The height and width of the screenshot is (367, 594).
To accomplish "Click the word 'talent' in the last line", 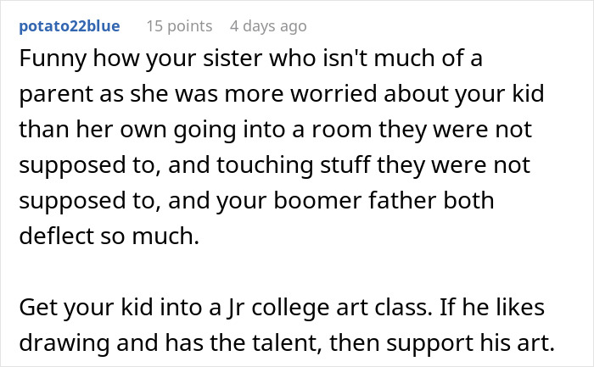I will click(287, 342).
